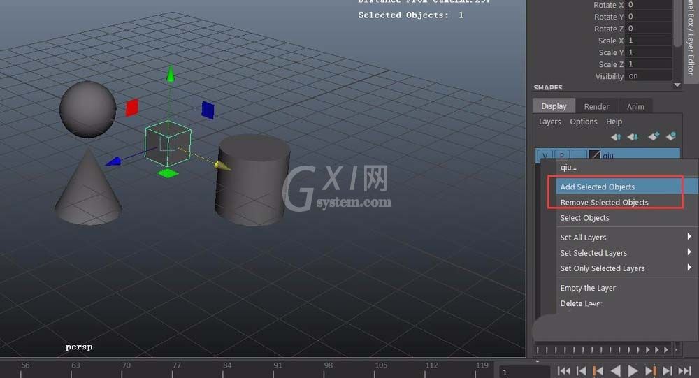Select the cylinder object in viewport
This screenshot has height=378, width=699.
tap(252, 180)
